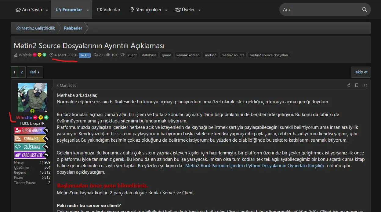Screen dimensions: 381x212
Task: Expand the Yeni içerikler dropdown arrow
Action: pyautogui.click(x=166, y=10)
